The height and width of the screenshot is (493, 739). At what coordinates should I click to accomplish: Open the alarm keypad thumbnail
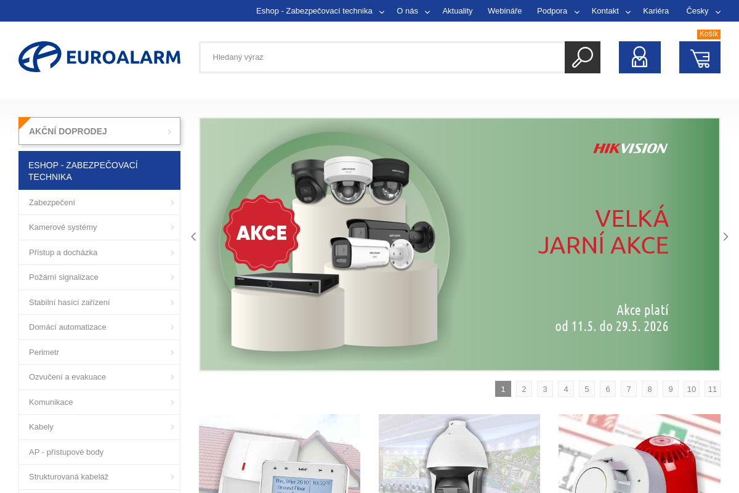(280, 454)
